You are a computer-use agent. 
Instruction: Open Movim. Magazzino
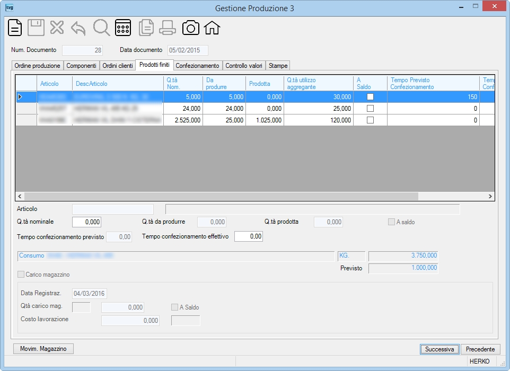[43, 349]
